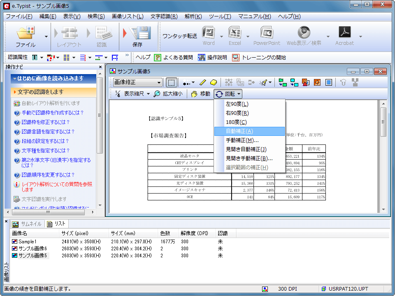Open the 画像リスト(L) menu

(x=128, y=16)
